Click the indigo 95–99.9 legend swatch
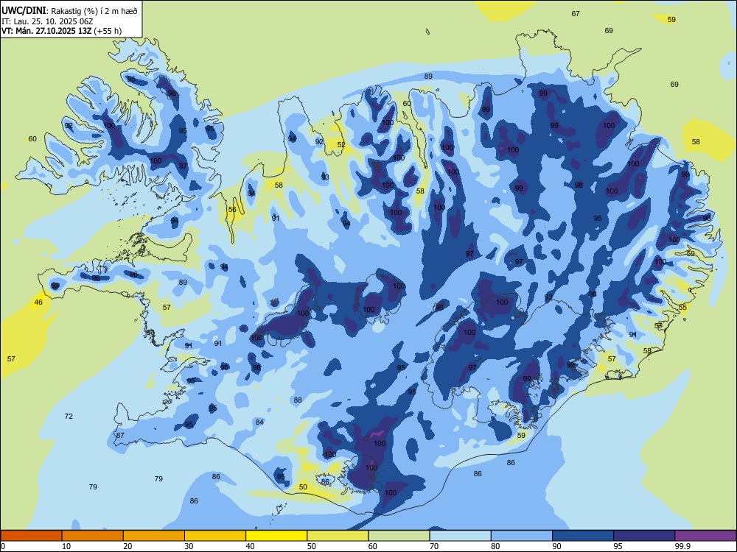The image size is (737, 552). 644,536
